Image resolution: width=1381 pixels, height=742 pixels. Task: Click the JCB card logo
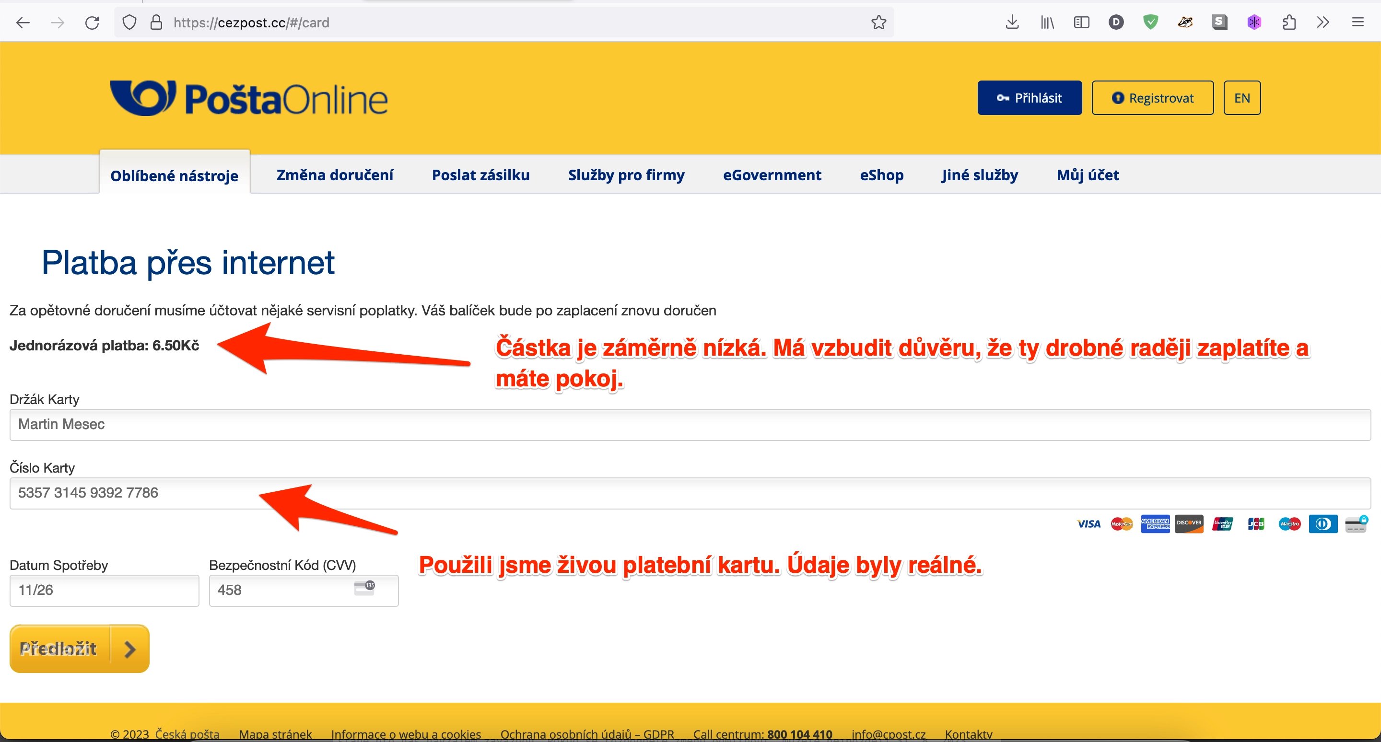click(1256, 524)
